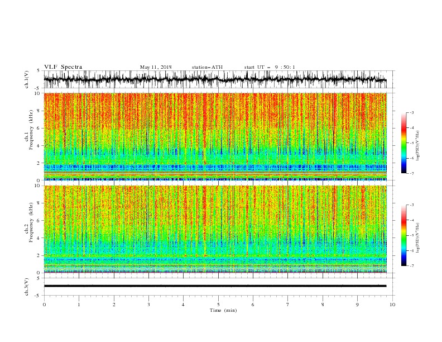Click the ch.1 color bar 'log(PSD)(V²/Hz)' label

pyautogui.click(x=417, y=146)
